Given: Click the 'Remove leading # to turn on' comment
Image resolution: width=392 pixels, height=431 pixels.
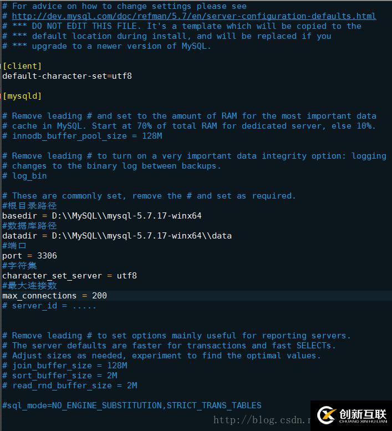Looking at the screenshot, I should point(194,156).
